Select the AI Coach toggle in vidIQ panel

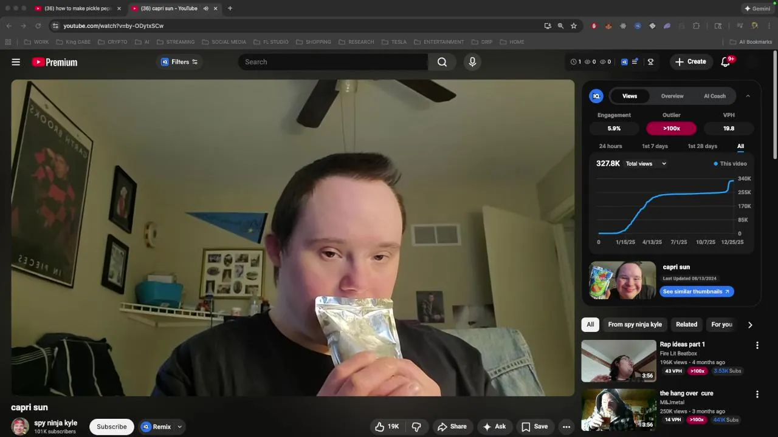click(715, 96)
